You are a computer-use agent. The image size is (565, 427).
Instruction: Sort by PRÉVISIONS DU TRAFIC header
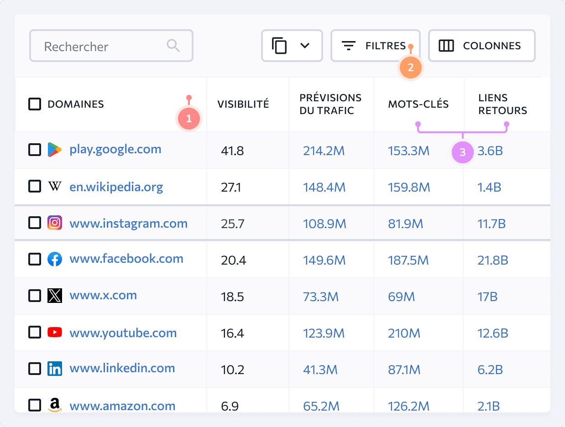point(330,104)
